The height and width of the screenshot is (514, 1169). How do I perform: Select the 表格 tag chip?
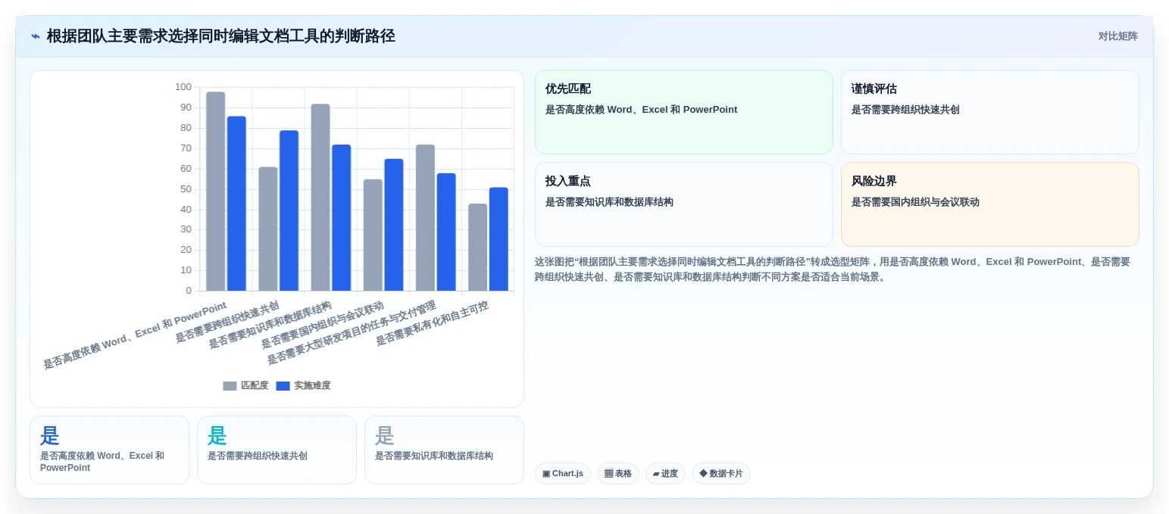coord(617,473)
